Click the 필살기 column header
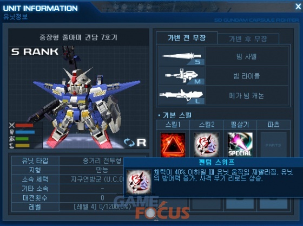Image resolution: width=303 pixels, height=226 pixels. coord(240,125)
